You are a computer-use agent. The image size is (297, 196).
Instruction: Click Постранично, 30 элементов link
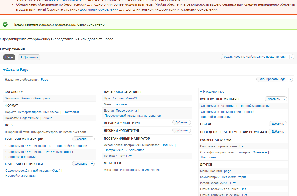pos(124,150)
